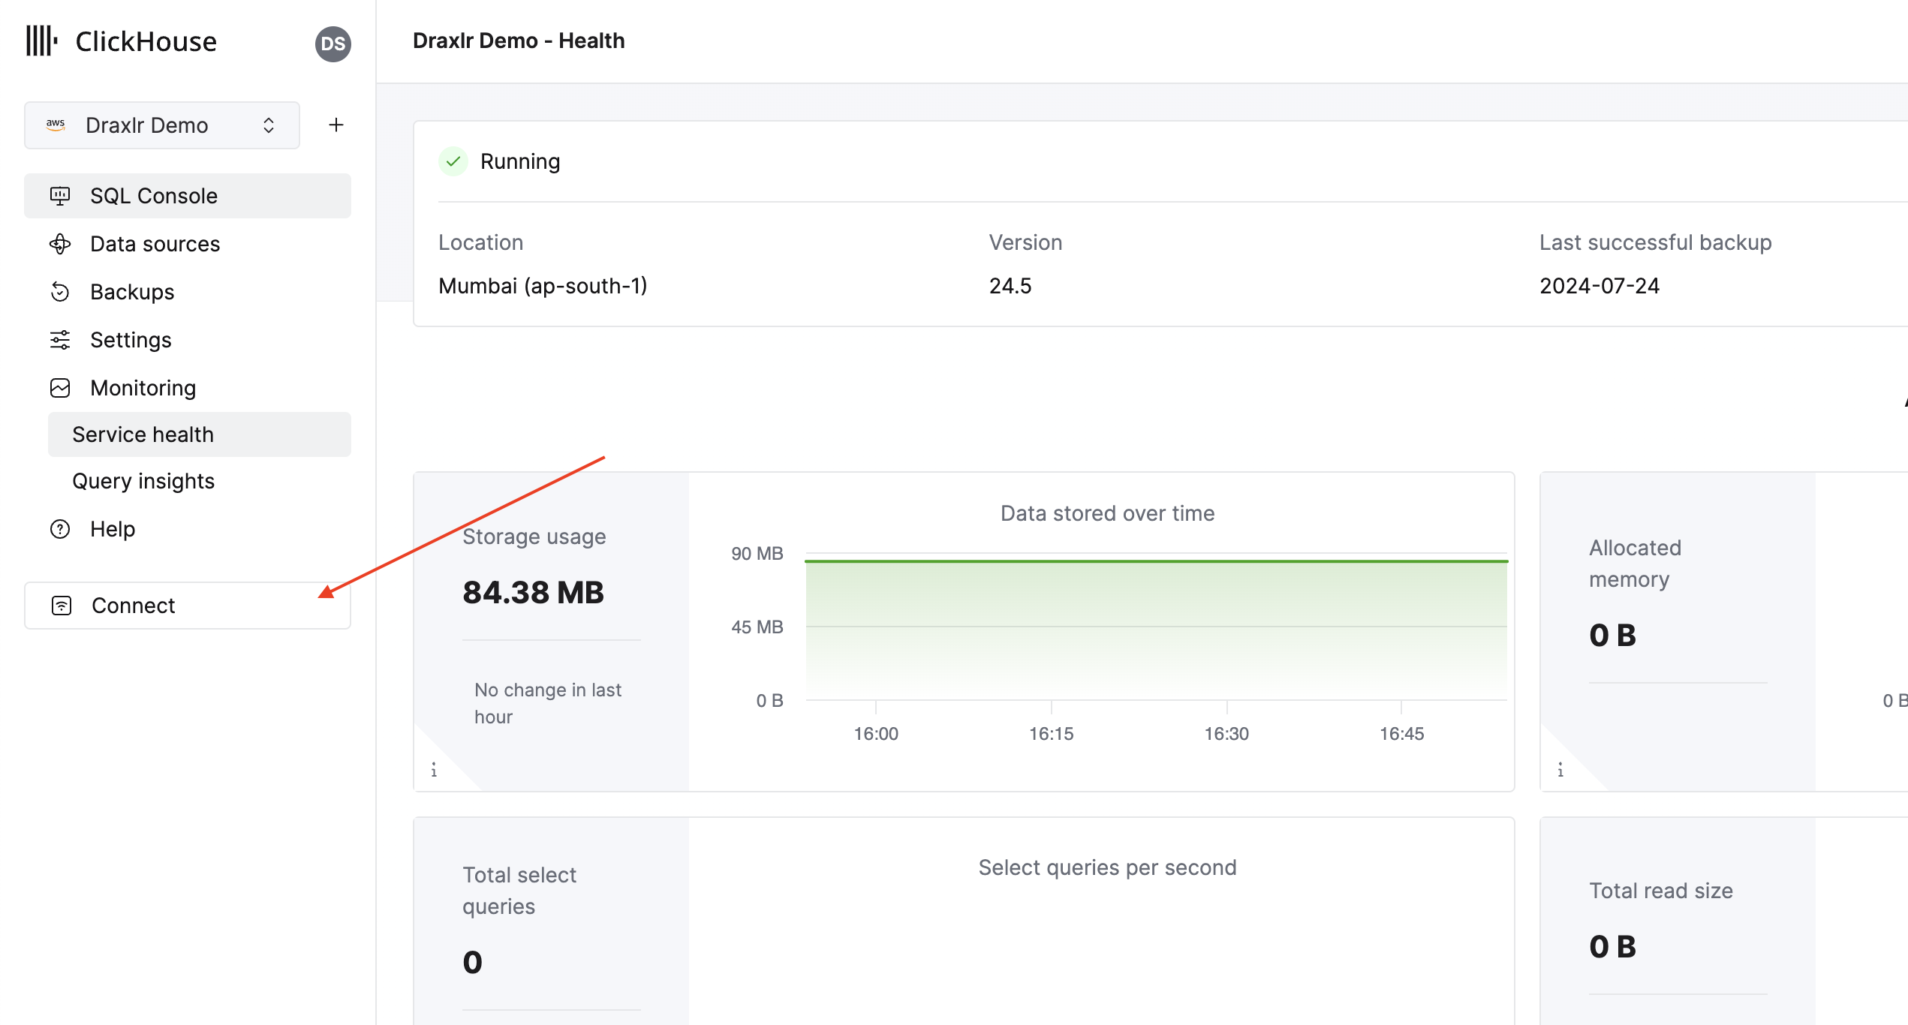Click the Total read size heading
The height and width of the screenshot is (1025, 1908).
click(x=1661, y=891)
